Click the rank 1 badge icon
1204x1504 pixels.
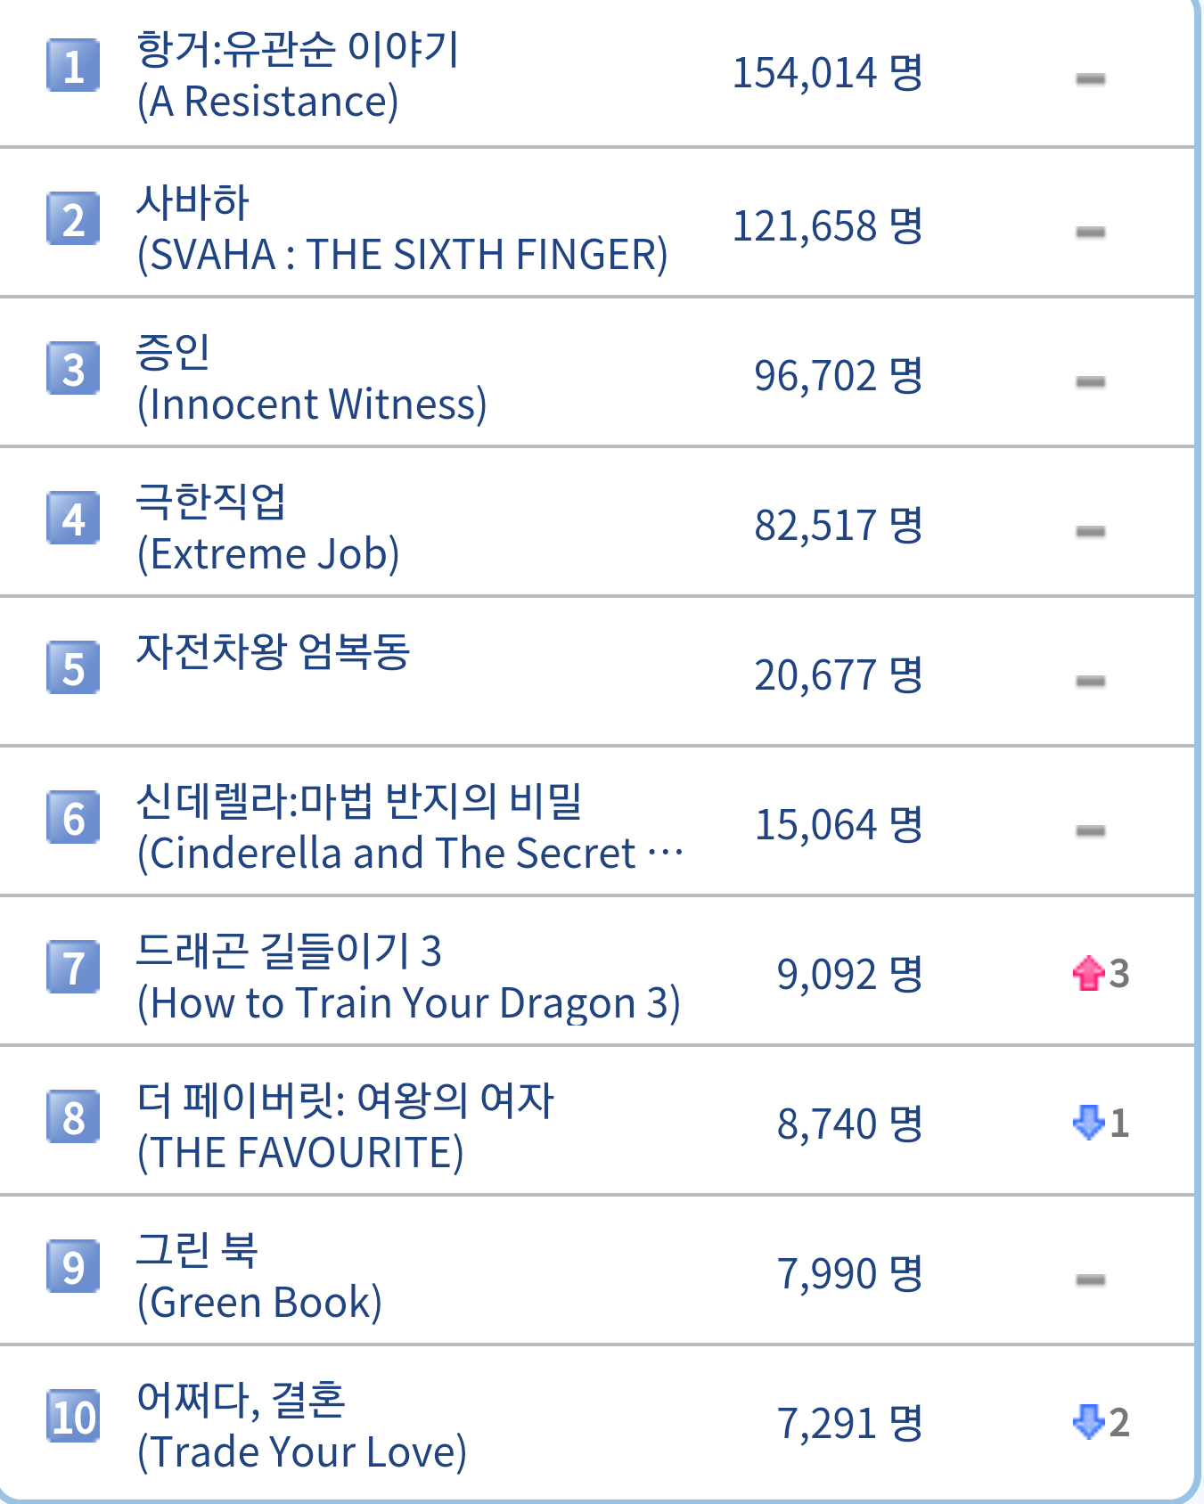tap(73, 66)
